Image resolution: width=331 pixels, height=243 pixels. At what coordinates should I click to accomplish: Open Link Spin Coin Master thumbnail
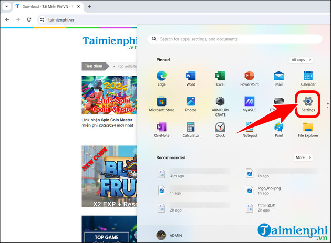point(109,95)
